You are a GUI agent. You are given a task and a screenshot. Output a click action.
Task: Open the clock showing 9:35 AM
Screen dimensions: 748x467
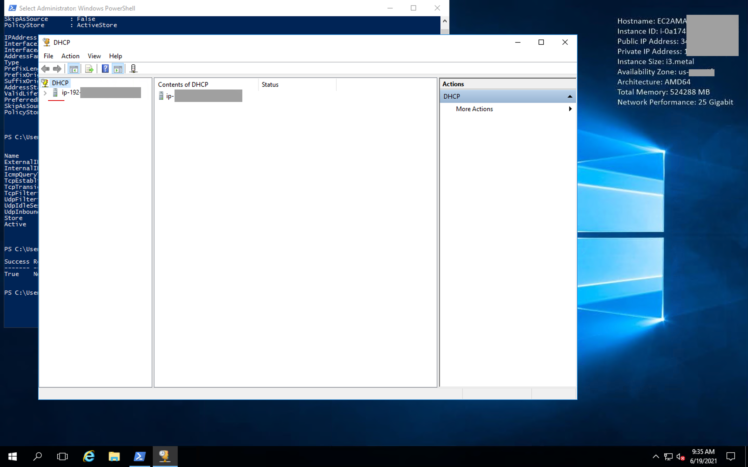point(703,456)
